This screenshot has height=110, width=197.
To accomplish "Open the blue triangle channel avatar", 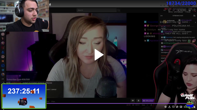I will [3, 52].
